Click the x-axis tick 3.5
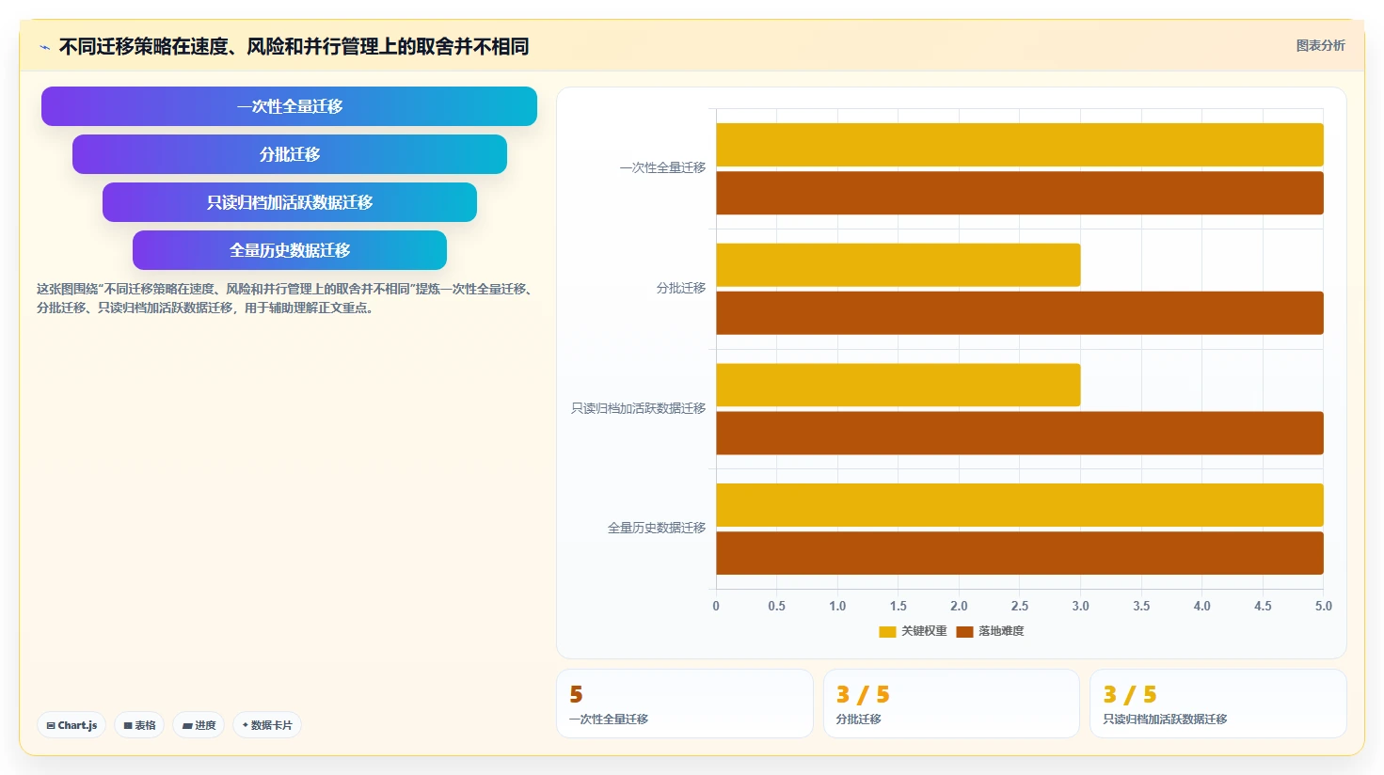Viewport: 1384px width, 775px height. click(1141, 607)
